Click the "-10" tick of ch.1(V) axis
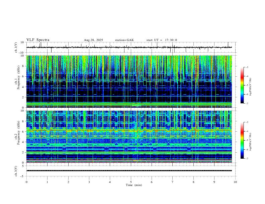This screenshot has height=204, width=265. point(22,53)
